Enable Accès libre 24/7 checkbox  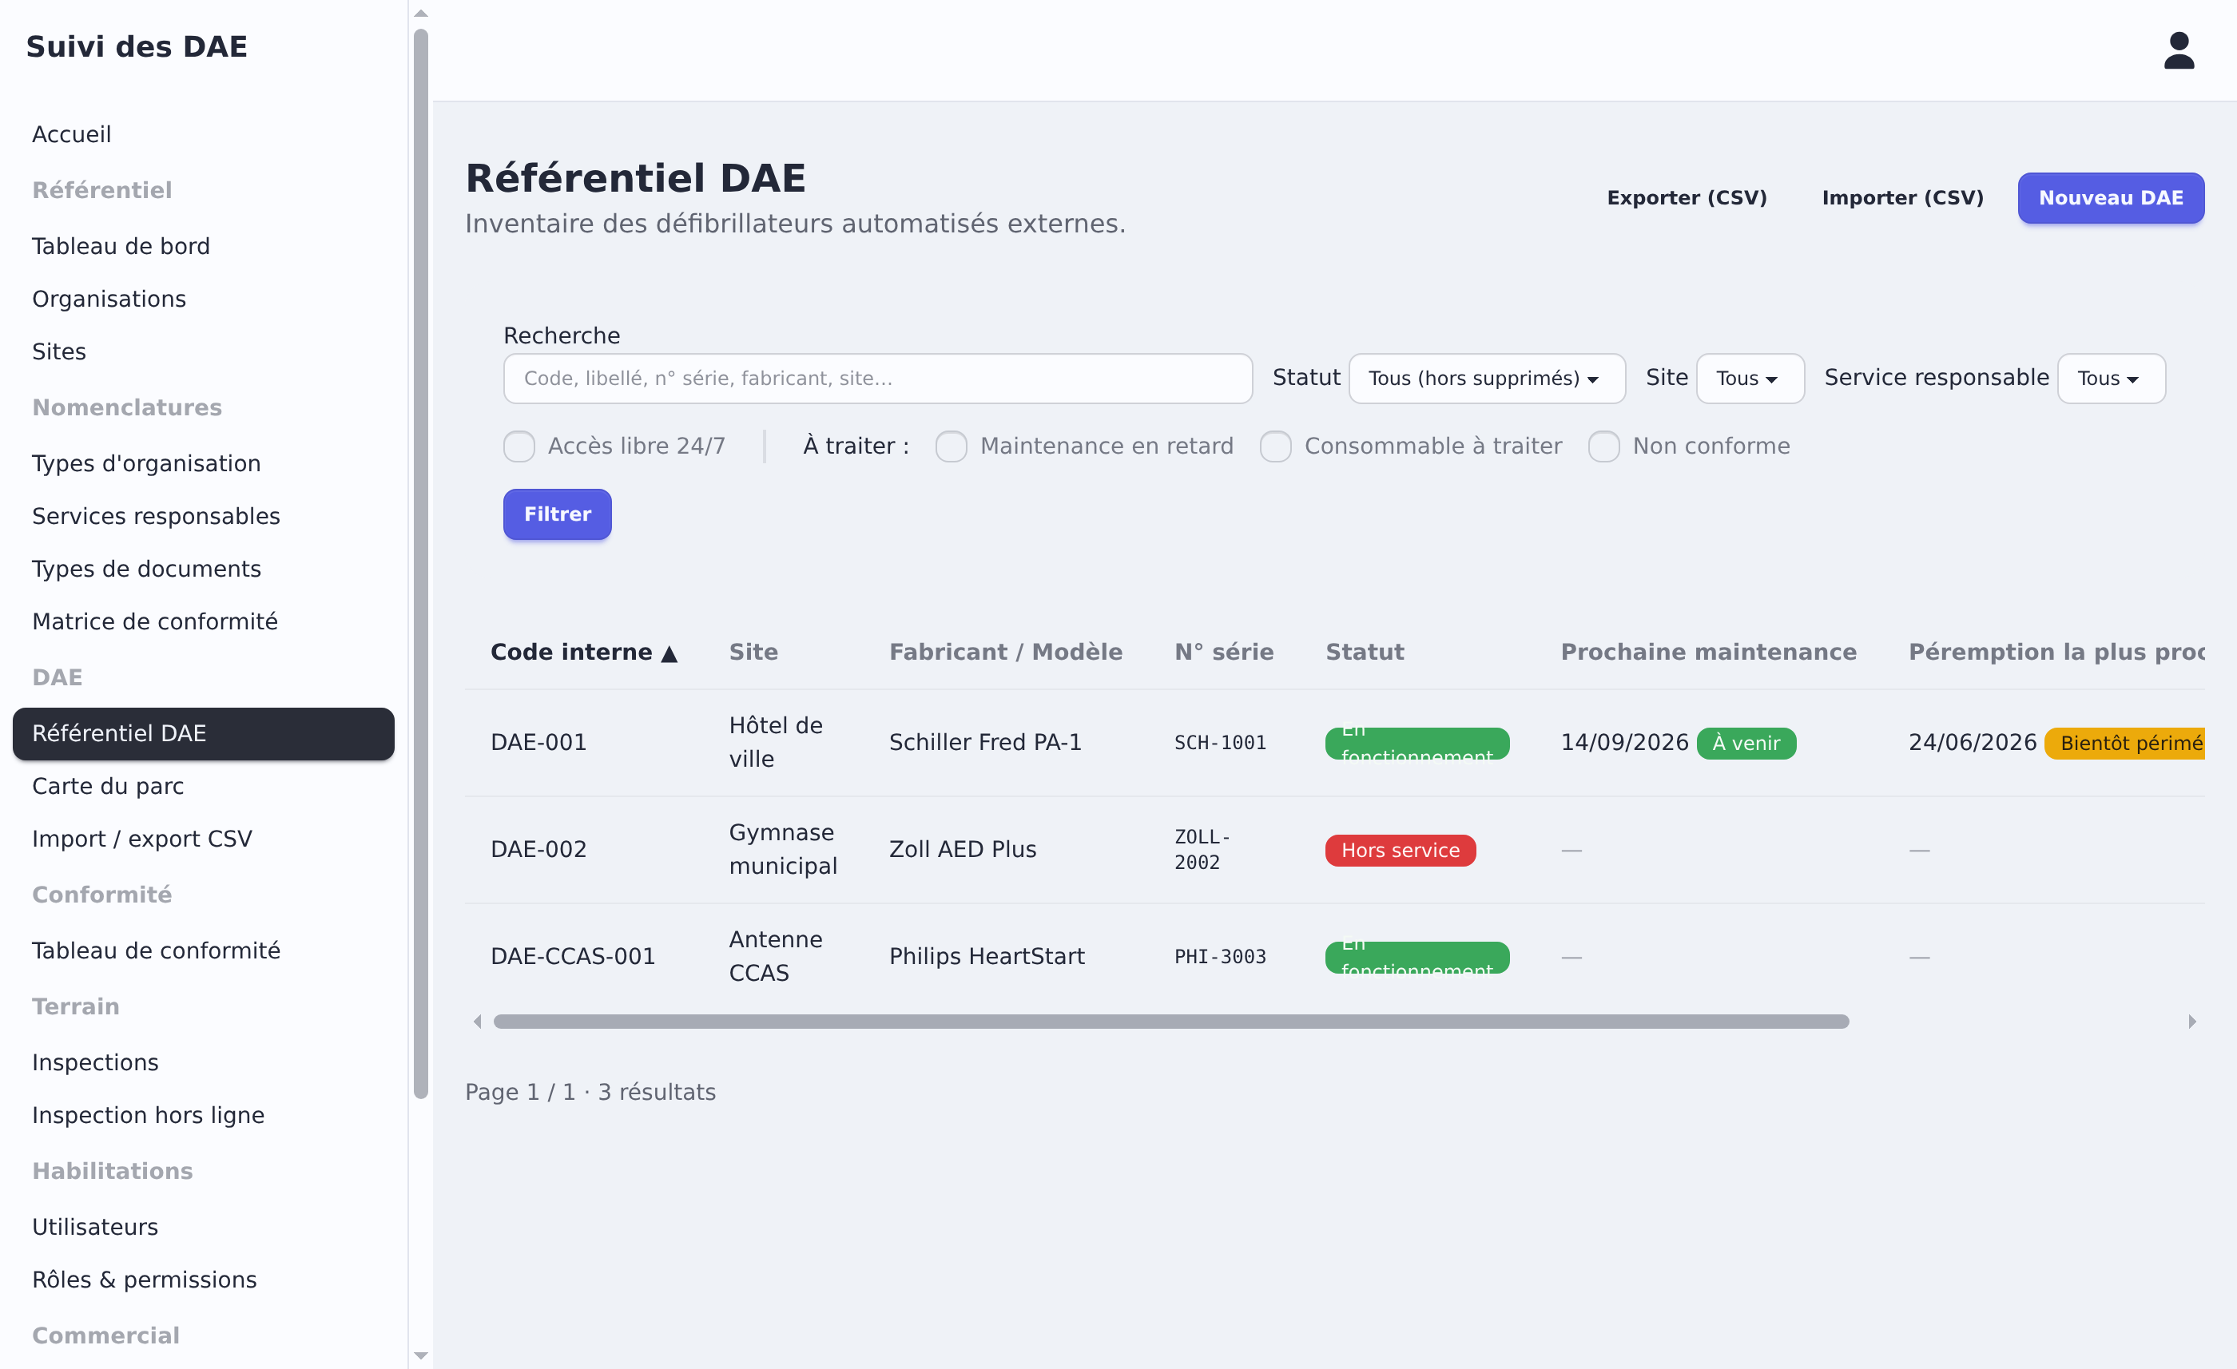[519, 446]
